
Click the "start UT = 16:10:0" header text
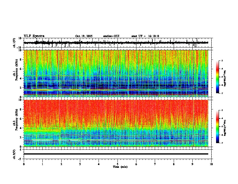145,36
